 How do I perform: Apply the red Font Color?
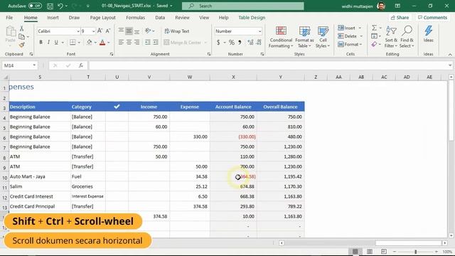click(102, 43)
